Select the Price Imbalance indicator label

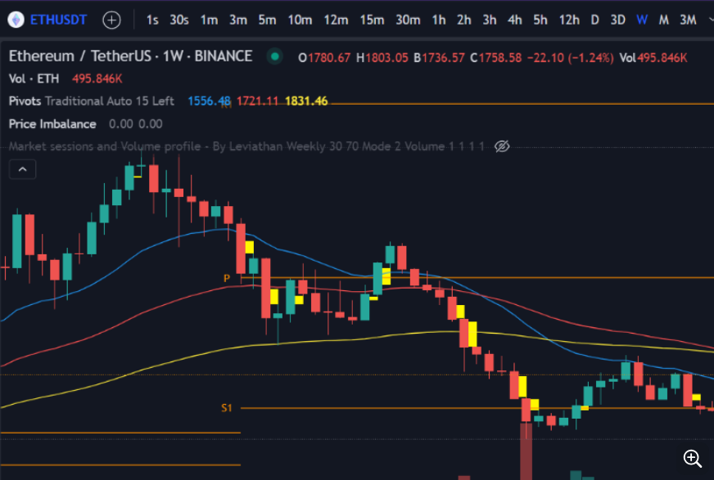[52, 124]
